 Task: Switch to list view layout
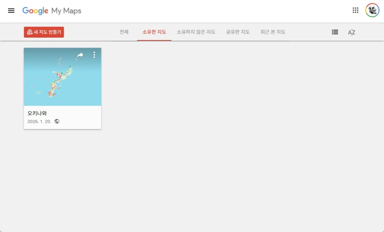[335, 32]
